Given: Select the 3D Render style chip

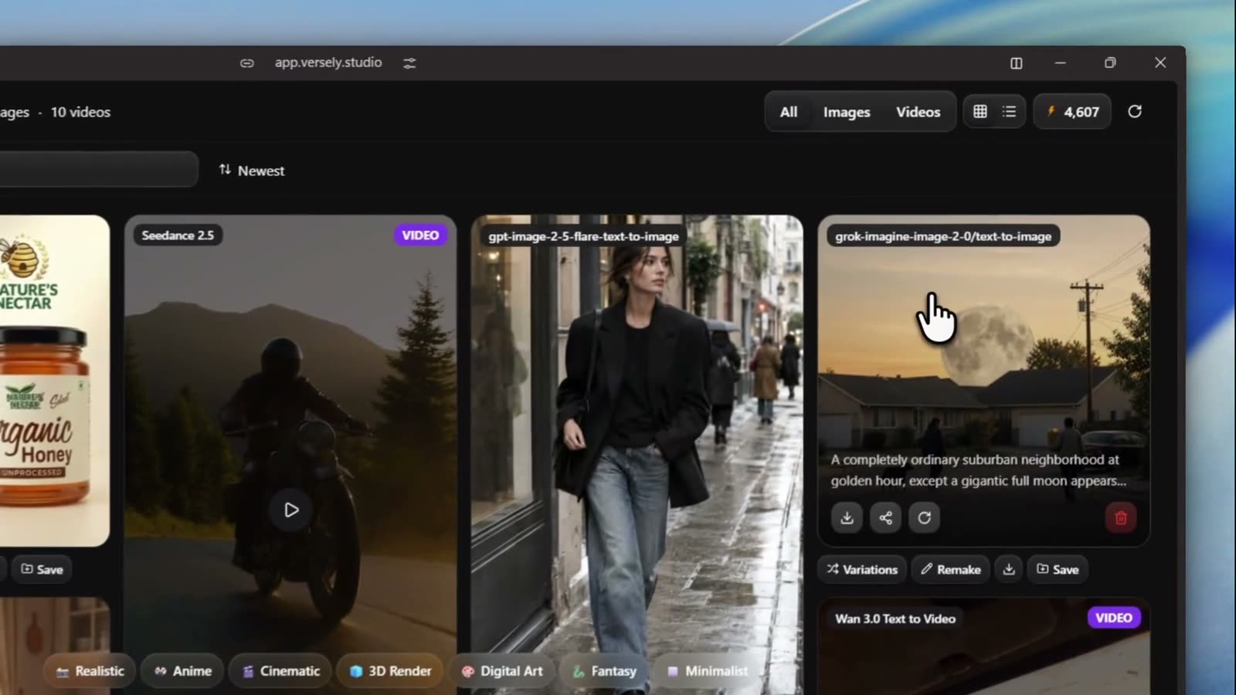Looking at the screenshot, I should (390, 671).
